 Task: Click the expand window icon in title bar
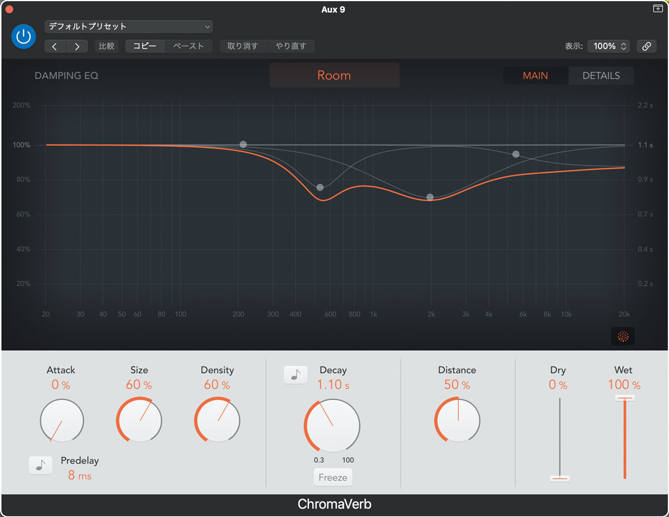[x=657, y=9]
